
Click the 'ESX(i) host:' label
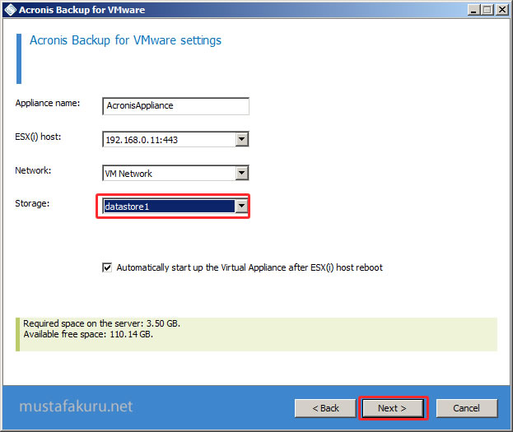tap(38, 137)
